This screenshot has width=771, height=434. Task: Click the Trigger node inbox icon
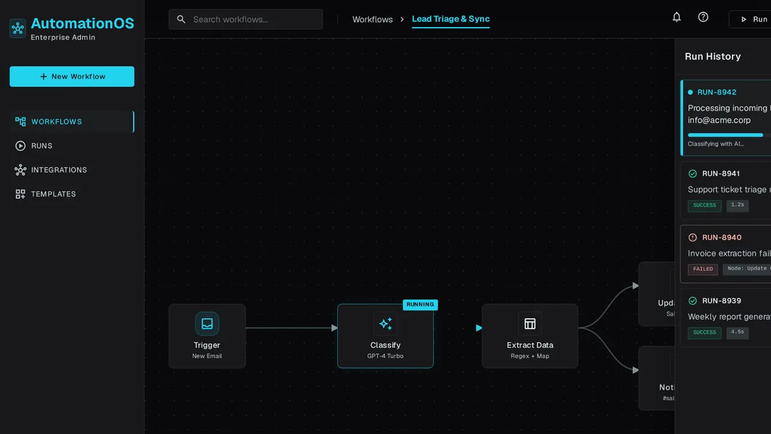click(x=207, y=324)
